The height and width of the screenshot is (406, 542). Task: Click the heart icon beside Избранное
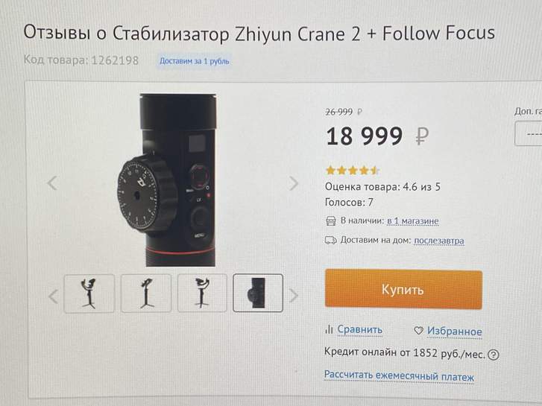pos(418,331)
